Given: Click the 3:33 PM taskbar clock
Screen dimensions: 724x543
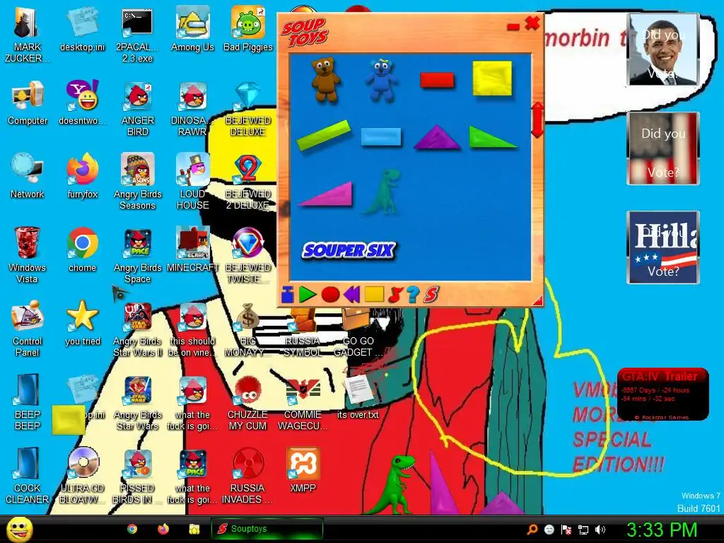Looking at the screenshot, I should point(662,530).
